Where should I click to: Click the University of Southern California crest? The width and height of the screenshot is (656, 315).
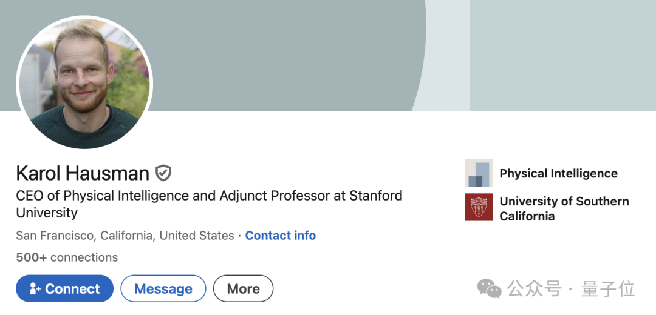coord(479,207)
